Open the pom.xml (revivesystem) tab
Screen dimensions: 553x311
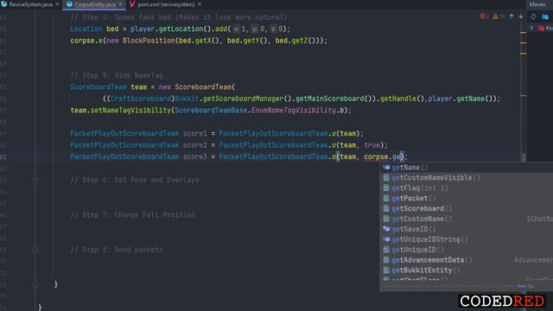166,4
